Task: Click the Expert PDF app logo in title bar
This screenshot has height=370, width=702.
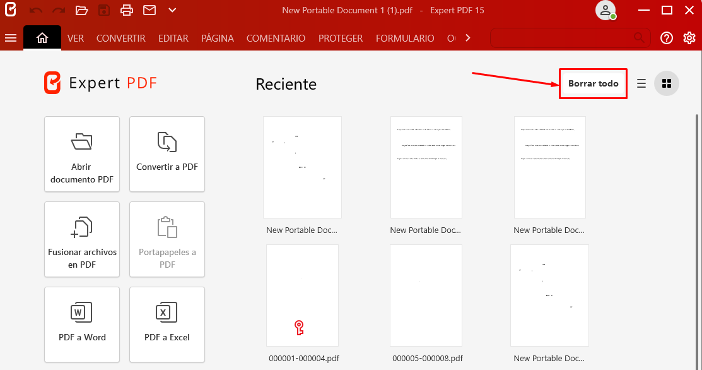Action: click(10, 10)
